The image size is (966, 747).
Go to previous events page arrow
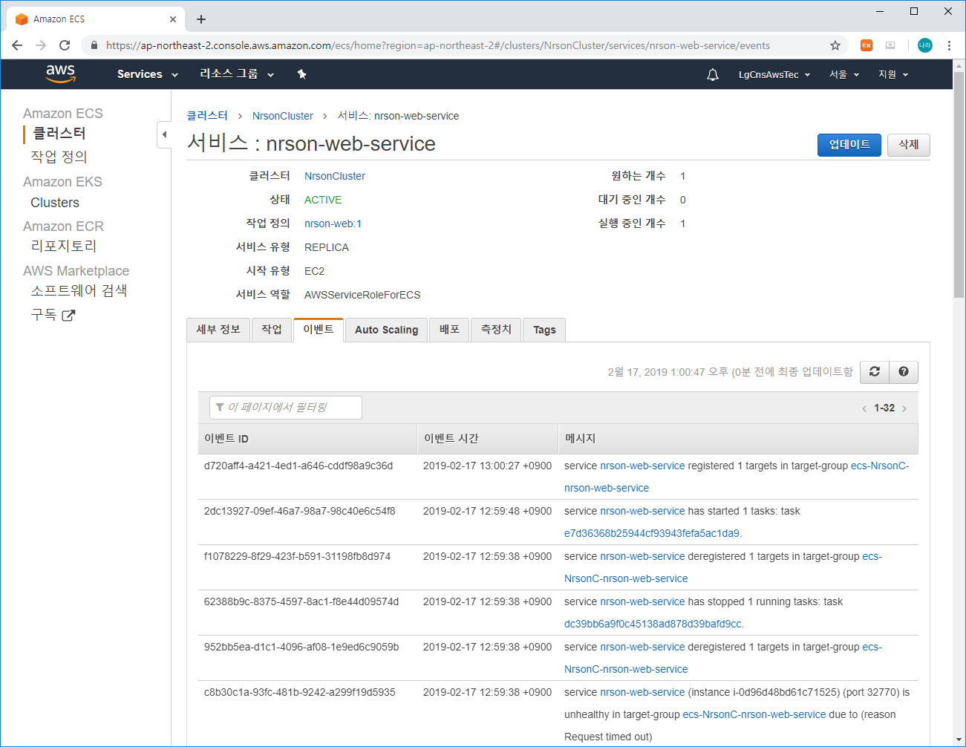pos(864,408)
